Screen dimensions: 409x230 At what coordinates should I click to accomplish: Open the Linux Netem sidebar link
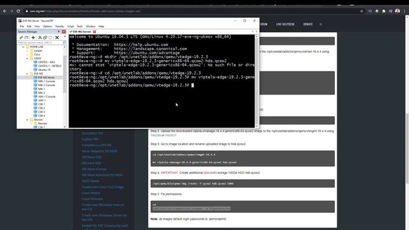pos(91,193)
